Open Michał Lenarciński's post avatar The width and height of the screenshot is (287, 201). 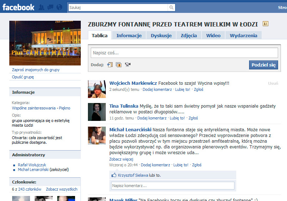[97, 136]
